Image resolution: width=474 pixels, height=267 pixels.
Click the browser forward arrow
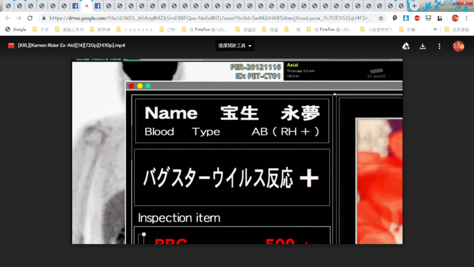(19, 18)
